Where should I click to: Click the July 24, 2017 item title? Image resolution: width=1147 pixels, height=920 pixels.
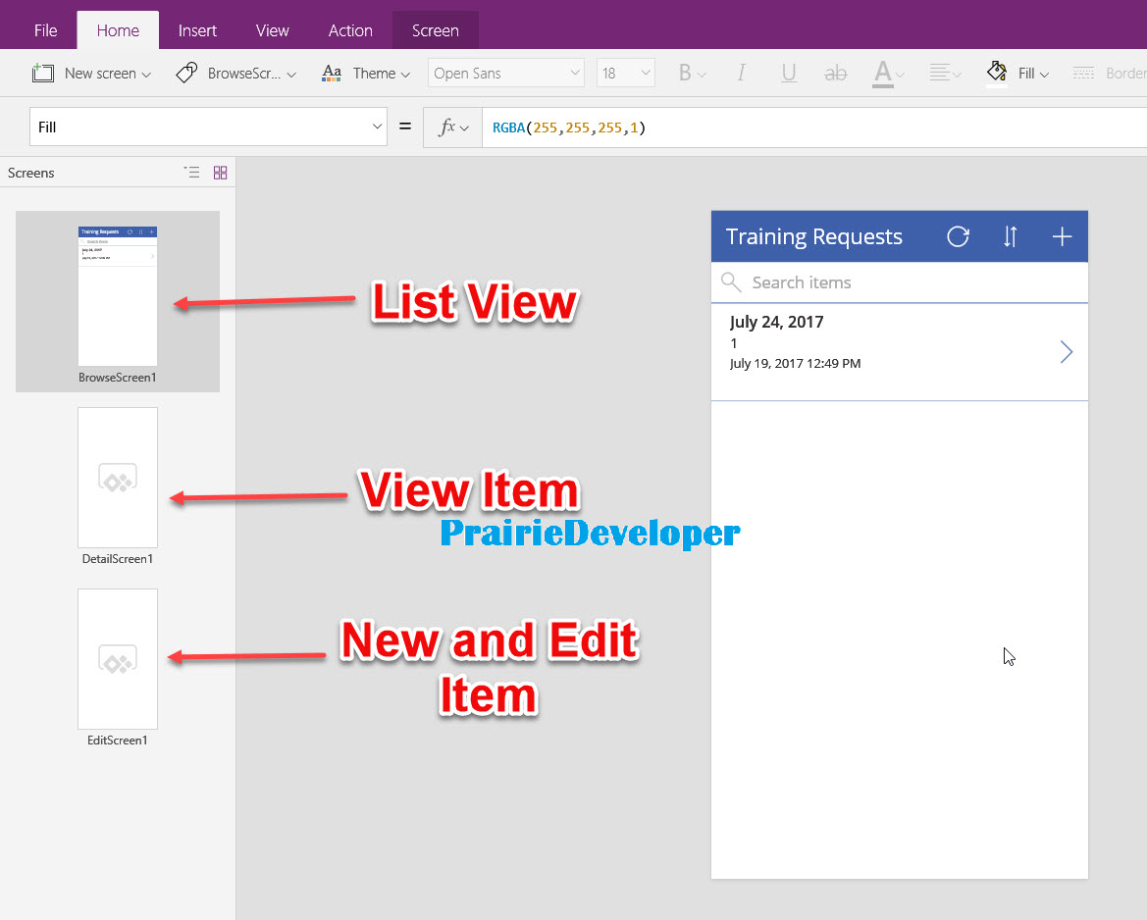pos(777,323)
